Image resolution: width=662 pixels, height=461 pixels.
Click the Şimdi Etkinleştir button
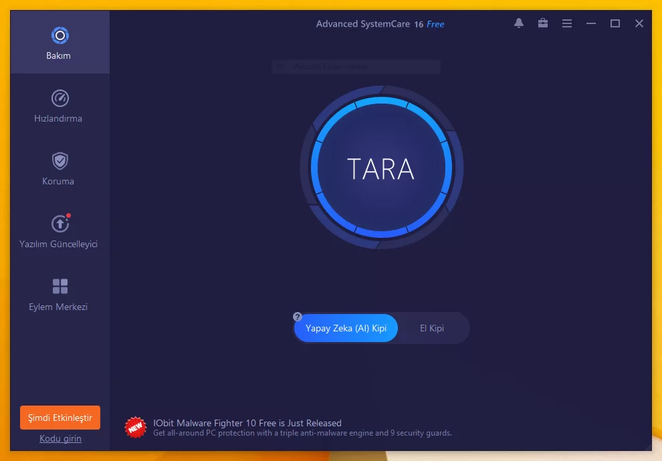click(x=60, y=418)
